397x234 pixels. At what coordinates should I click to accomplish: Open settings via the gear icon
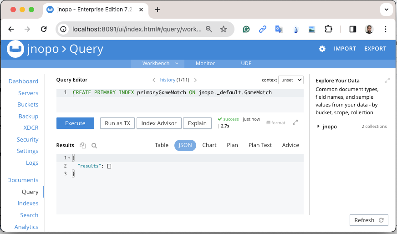coord(322,49)
